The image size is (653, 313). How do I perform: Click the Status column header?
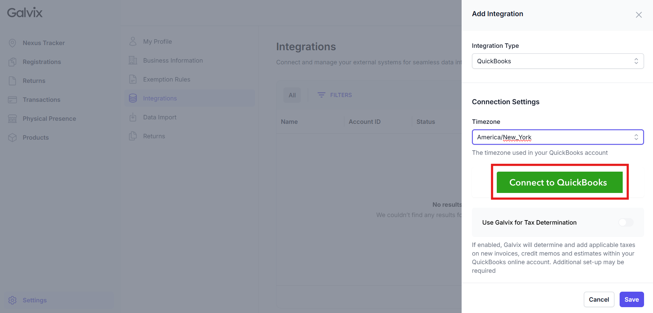(x=426, y=122)
